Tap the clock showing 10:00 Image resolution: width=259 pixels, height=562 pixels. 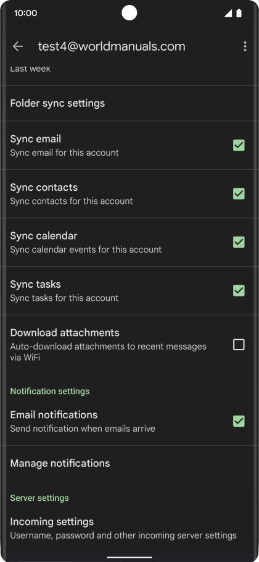26,13
